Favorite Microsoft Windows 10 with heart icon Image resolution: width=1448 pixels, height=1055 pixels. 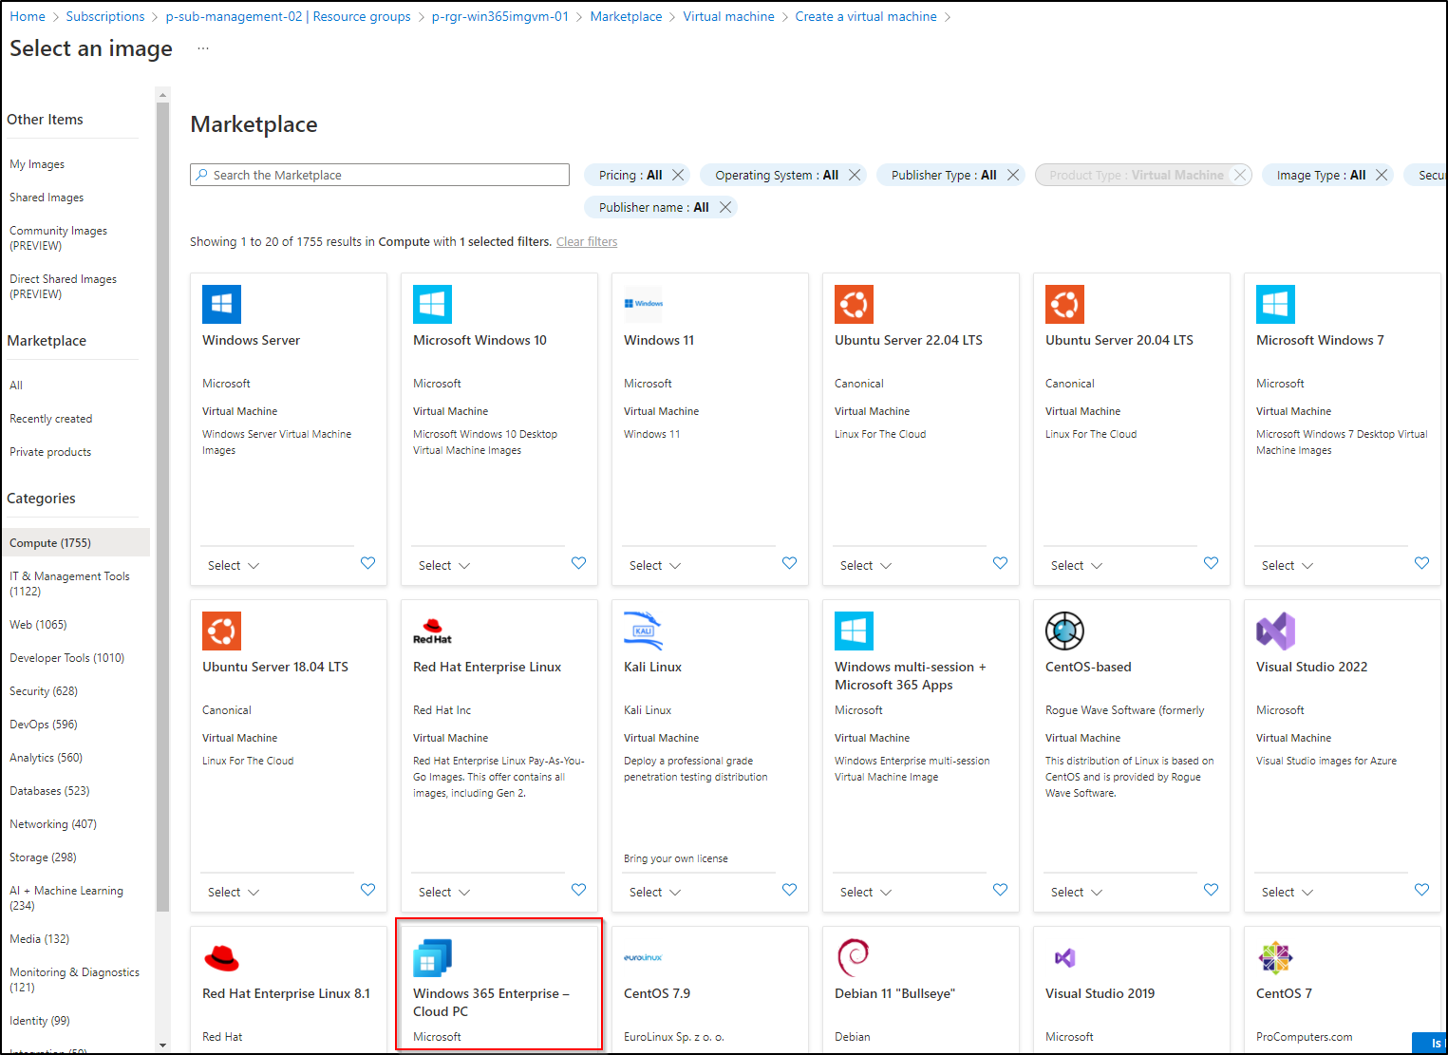point(578,563)
